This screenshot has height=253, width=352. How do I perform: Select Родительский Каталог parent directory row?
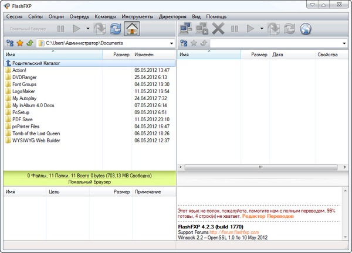[x=36, y=63]
